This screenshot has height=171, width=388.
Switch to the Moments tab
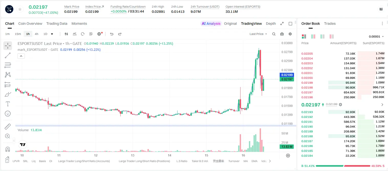(79, 23)
